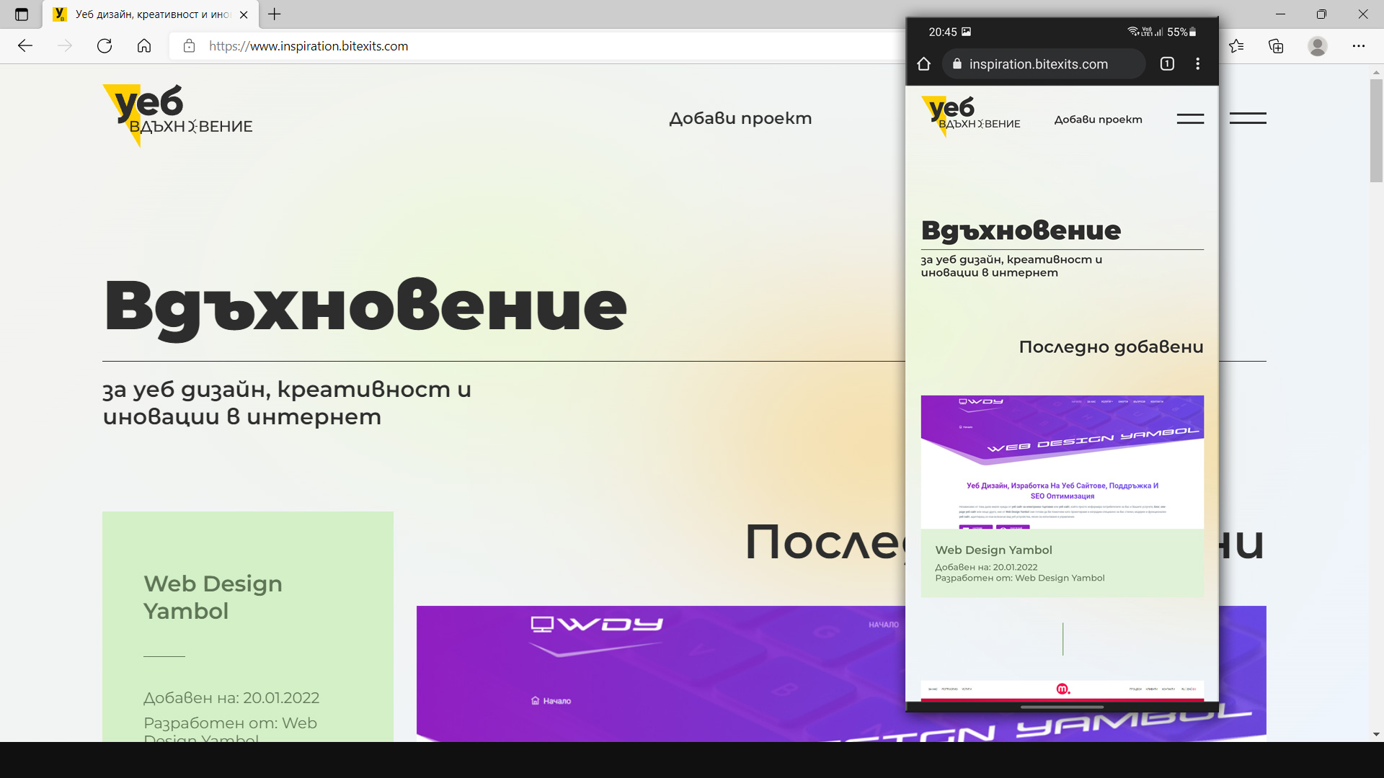1384x778 pixels.
Task: Open the browser home page icon
Action: coord(144,46)
